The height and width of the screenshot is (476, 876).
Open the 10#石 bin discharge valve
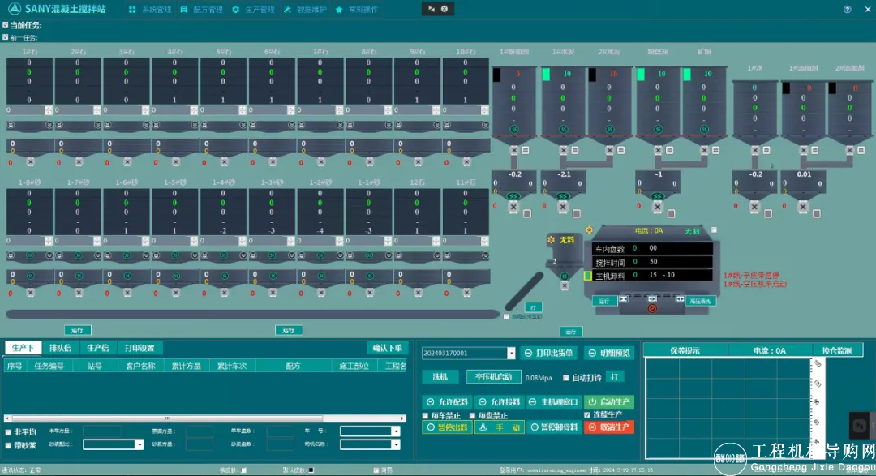(x=466, y=162)
